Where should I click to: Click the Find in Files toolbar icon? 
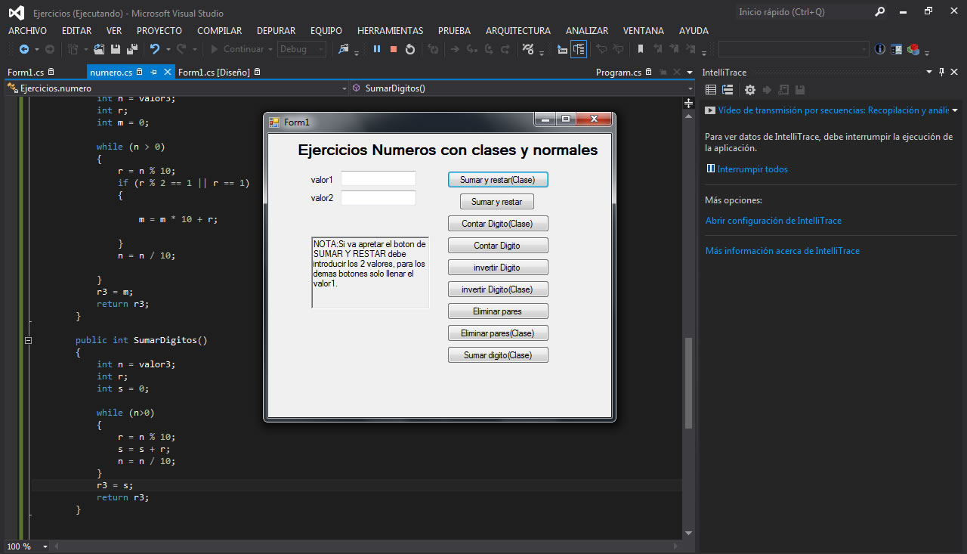344,49
